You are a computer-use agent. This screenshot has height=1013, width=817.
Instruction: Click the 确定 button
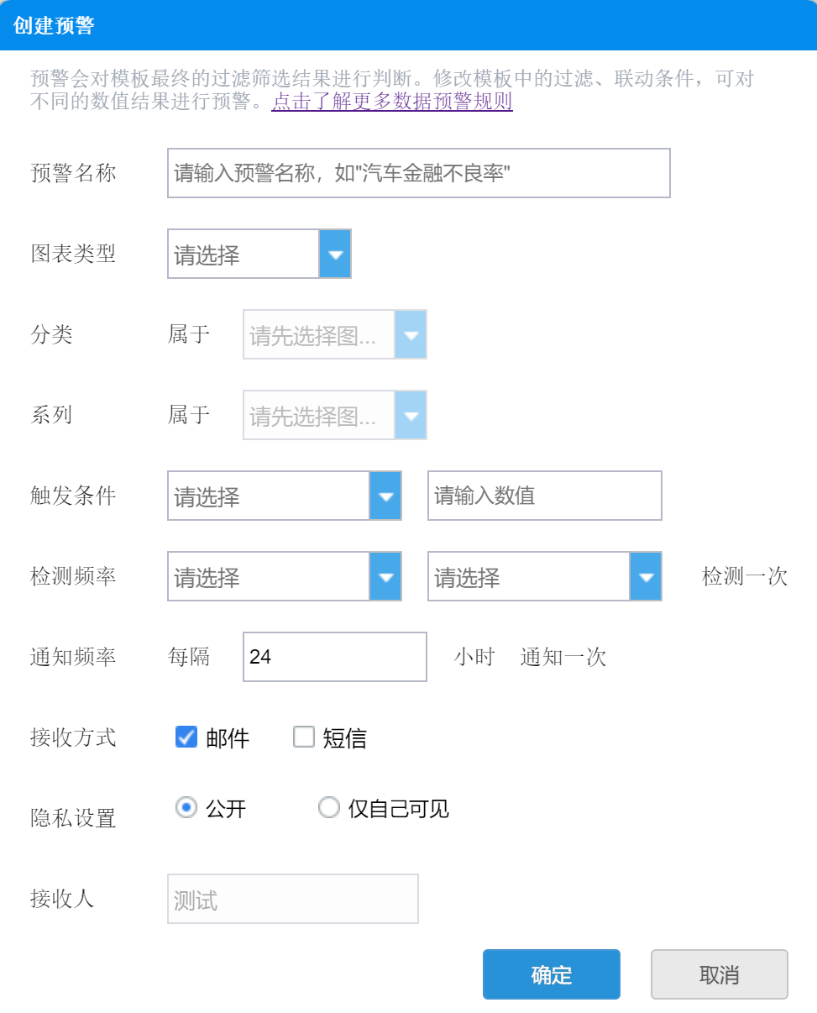tap(551, 974)
